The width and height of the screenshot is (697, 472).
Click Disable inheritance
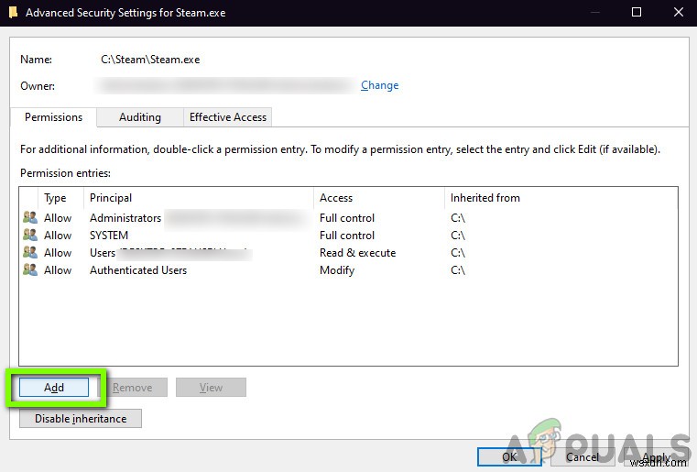(x=81, y=419)
